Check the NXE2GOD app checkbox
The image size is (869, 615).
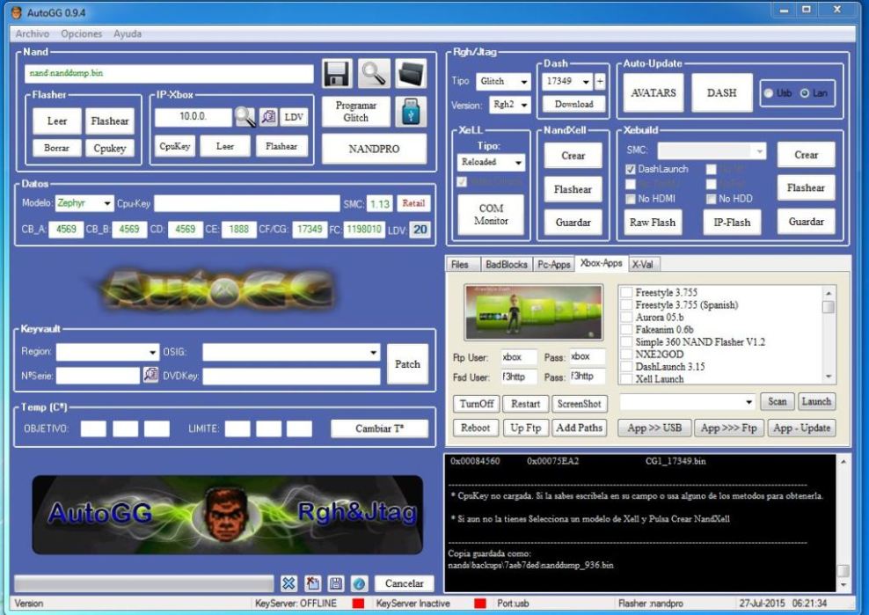pyautogui.click(x=626, y=355)
